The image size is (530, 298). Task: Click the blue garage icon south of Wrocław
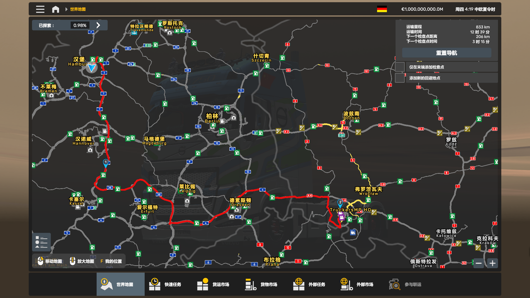click(353, 233)
